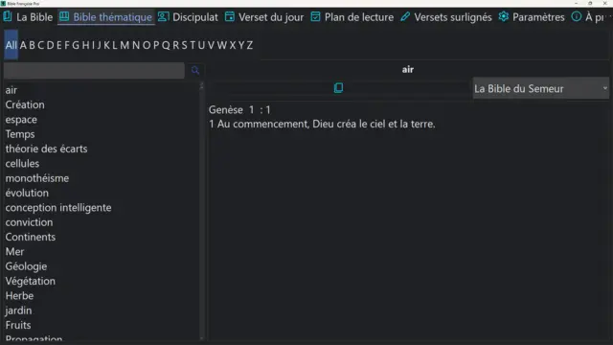
Task: Filter topics by letter Z
Action: coord(249,45)
